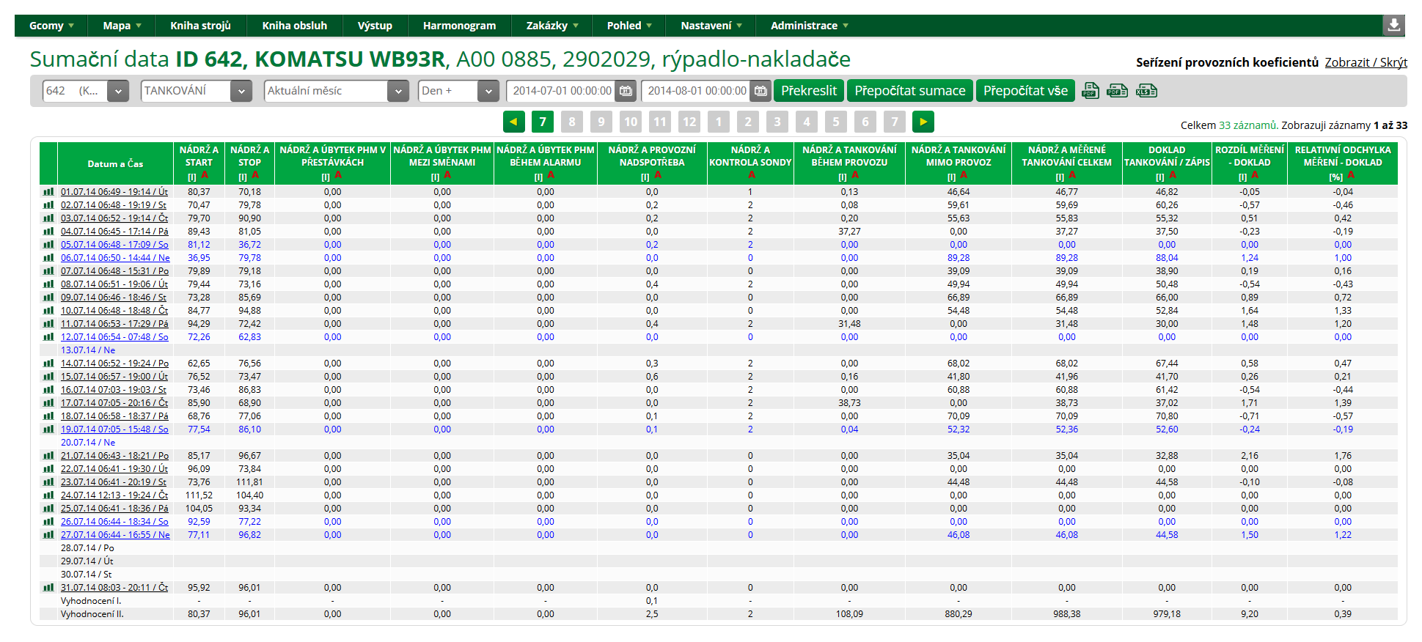Open chart icon for the 02.07.14 row
The image size is (1422, 642).
pos(48,205)
